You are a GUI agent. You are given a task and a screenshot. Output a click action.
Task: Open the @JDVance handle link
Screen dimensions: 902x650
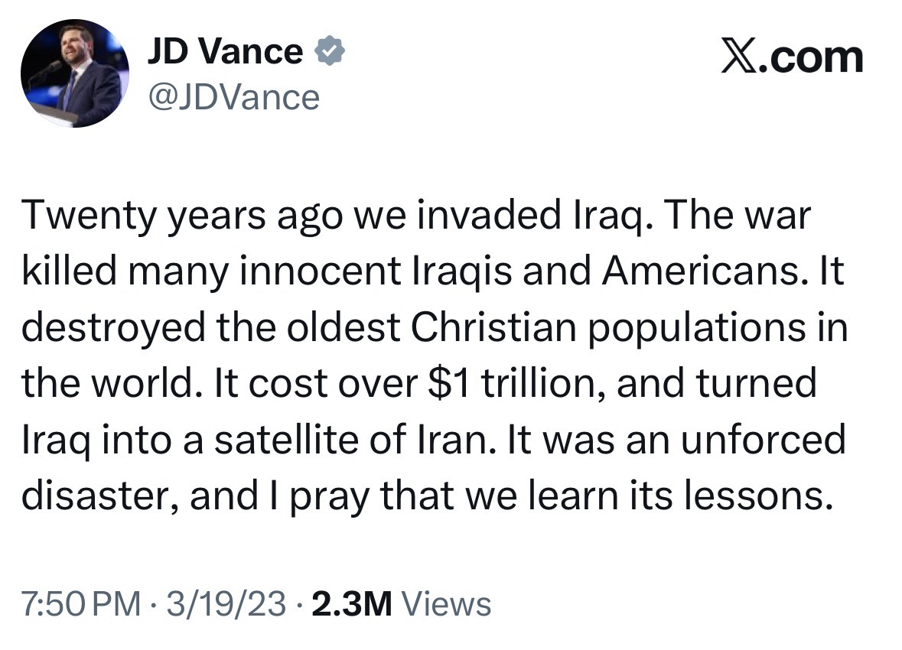[x=233, y=97]
